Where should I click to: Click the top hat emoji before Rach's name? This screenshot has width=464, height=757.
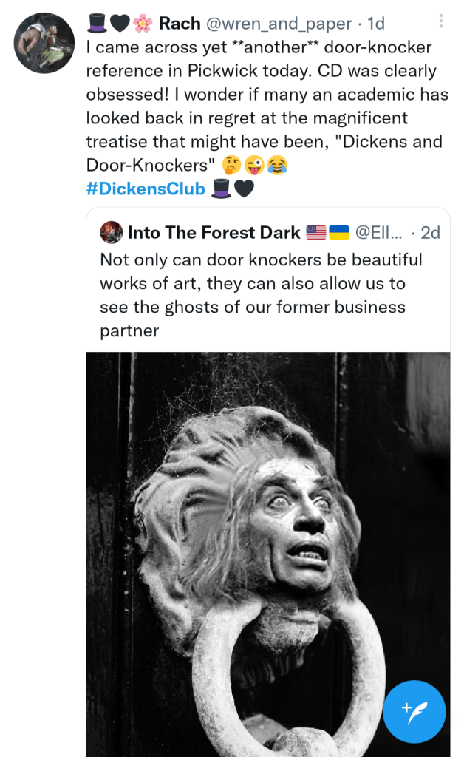click(97, 24)
